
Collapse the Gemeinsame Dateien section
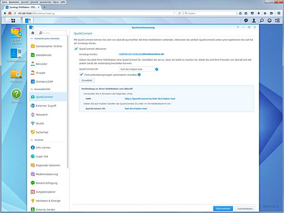pyautogui.click(x=32, y=39)
